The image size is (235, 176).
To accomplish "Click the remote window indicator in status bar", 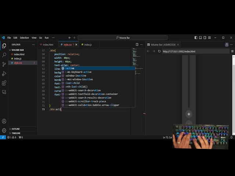I will (x=3, y=137).
